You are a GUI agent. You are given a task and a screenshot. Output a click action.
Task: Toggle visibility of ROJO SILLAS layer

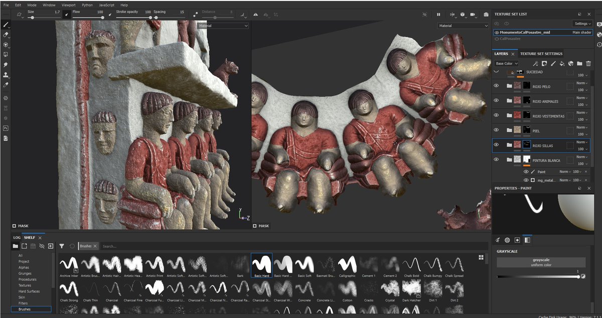click(x=496, y=145)
